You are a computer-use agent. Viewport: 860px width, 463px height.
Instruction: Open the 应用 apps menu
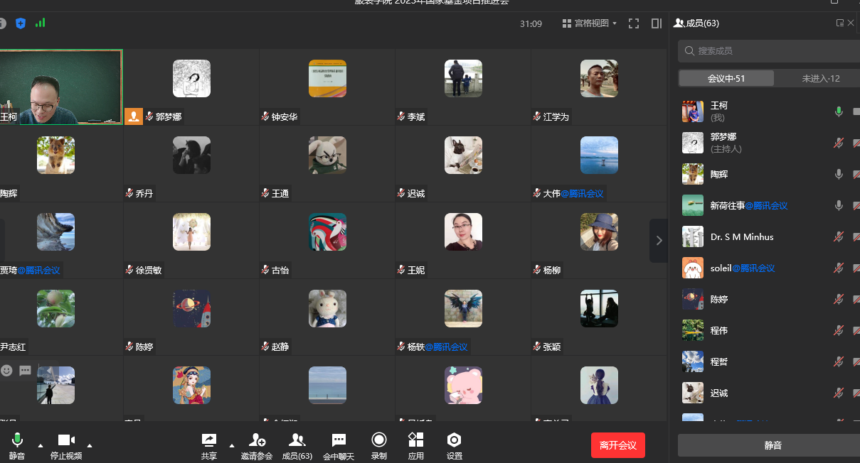[416, 446]
